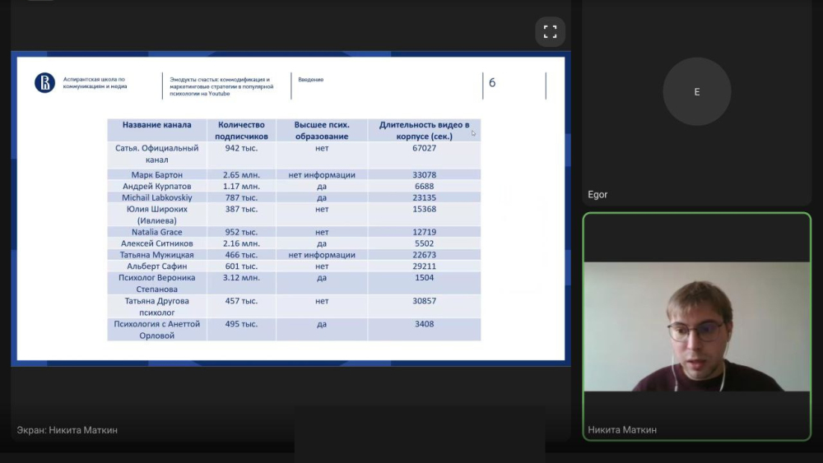The width and height of the screenshot is (823, 463).
Task: Click the '3.12 млн.' subscriber count cell
Action: (241, 278)
